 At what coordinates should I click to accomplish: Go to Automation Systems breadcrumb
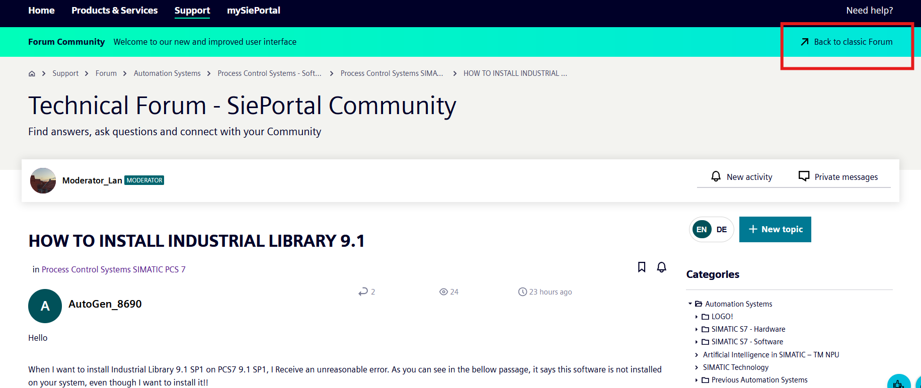point(167,73)
